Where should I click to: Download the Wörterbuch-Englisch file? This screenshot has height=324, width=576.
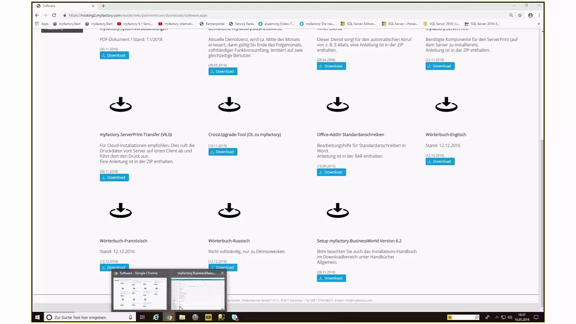(x=440, y=162)
